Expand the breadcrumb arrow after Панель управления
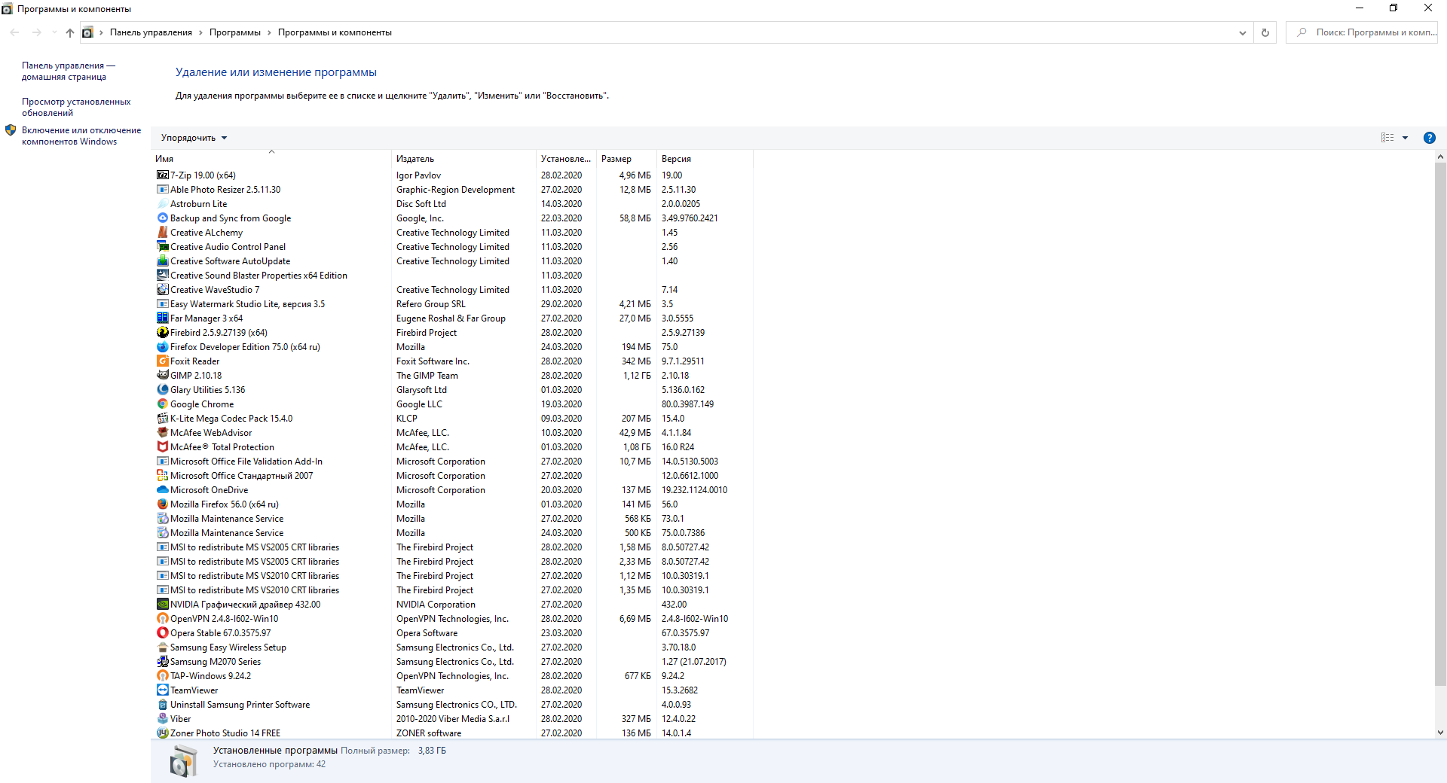1447x783 pixels. coord(200,32)
